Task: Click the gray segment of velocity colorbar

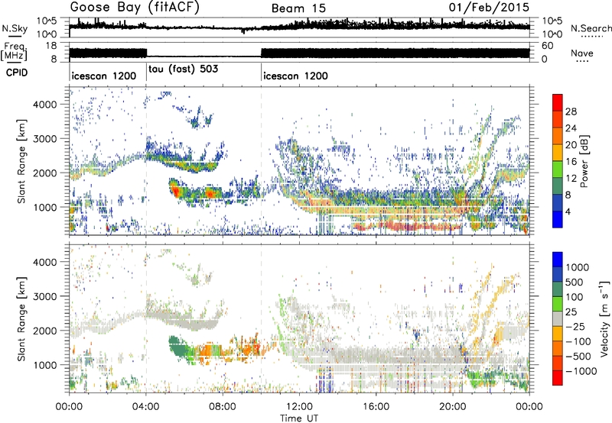Action: 558,319
